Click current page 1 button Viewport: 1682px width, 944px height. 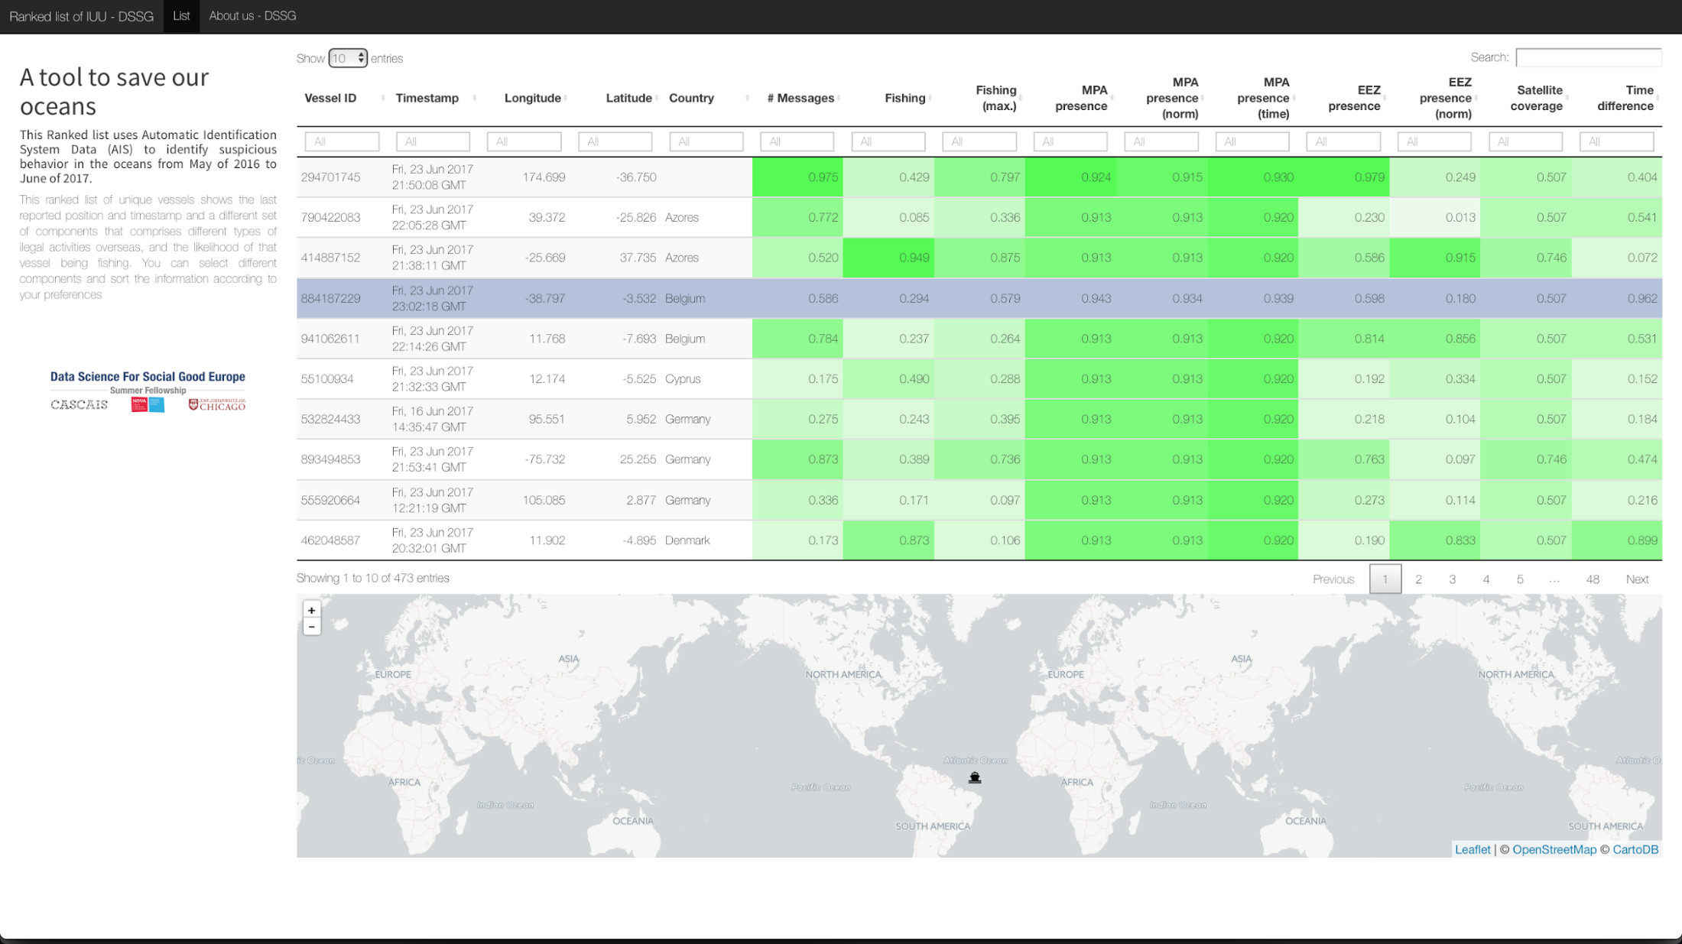click(1385, 579)
